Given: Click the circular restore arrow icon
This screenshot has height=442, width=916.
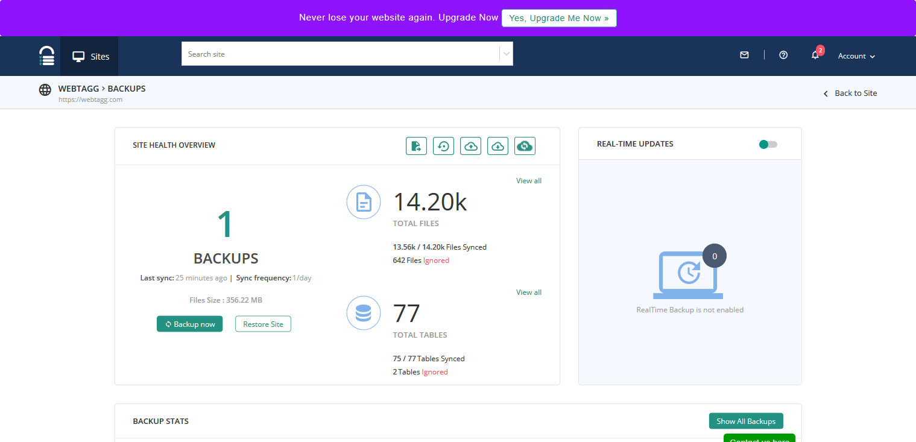Looking at the screenshot, I should [443, 146].
